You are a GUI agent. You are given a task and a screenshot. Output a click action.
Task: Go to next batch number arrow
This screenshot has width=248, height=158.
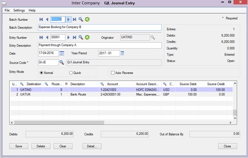(x=68, y=19)
